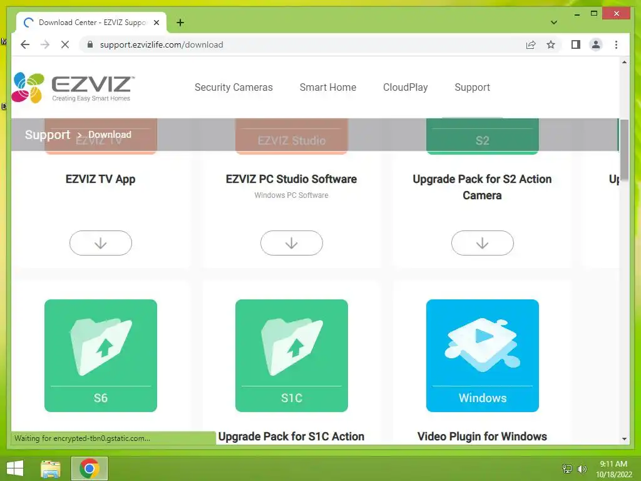Click Video Plugin for Windows title
This screenshot has height=481, width=641.
pyautogui.click(x=483, y=437)
